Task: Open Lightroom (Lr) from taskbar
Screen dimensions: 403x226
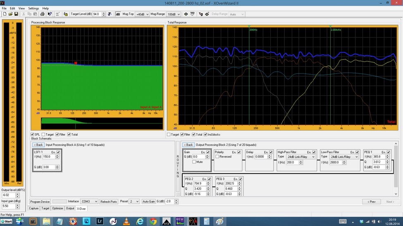Action: 100,221
